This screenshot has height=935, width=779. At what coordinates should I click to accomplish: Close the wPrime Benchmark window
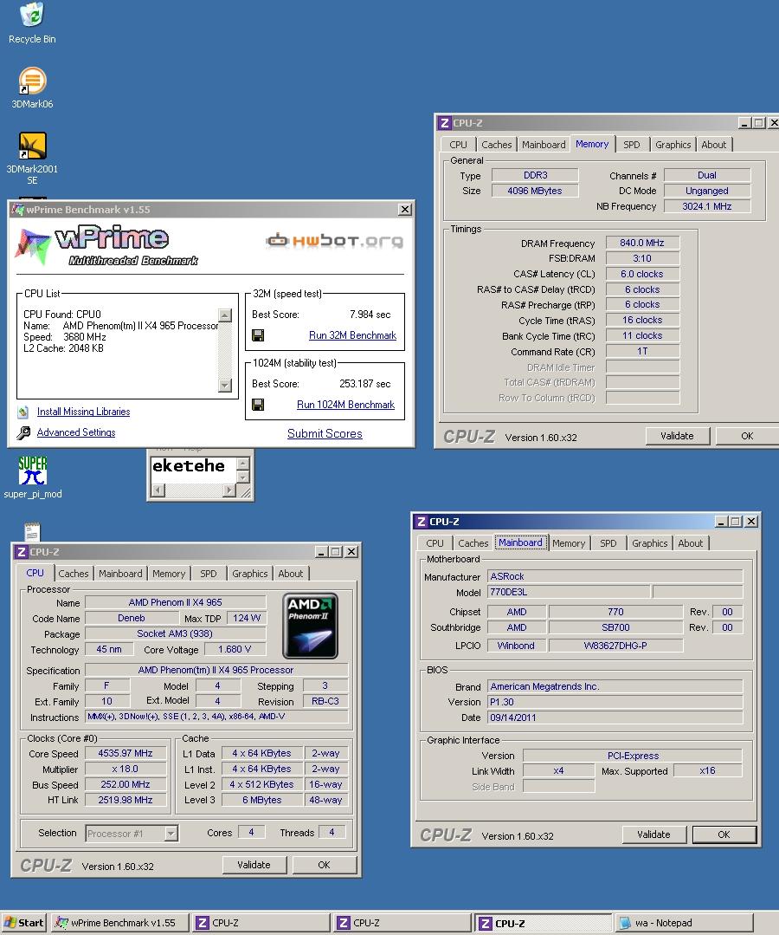(x=405, y=210)
